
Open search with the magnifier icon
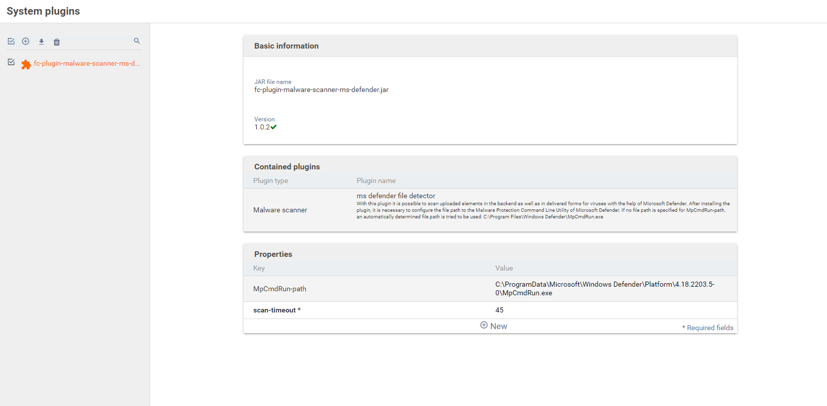click(136, 41)
